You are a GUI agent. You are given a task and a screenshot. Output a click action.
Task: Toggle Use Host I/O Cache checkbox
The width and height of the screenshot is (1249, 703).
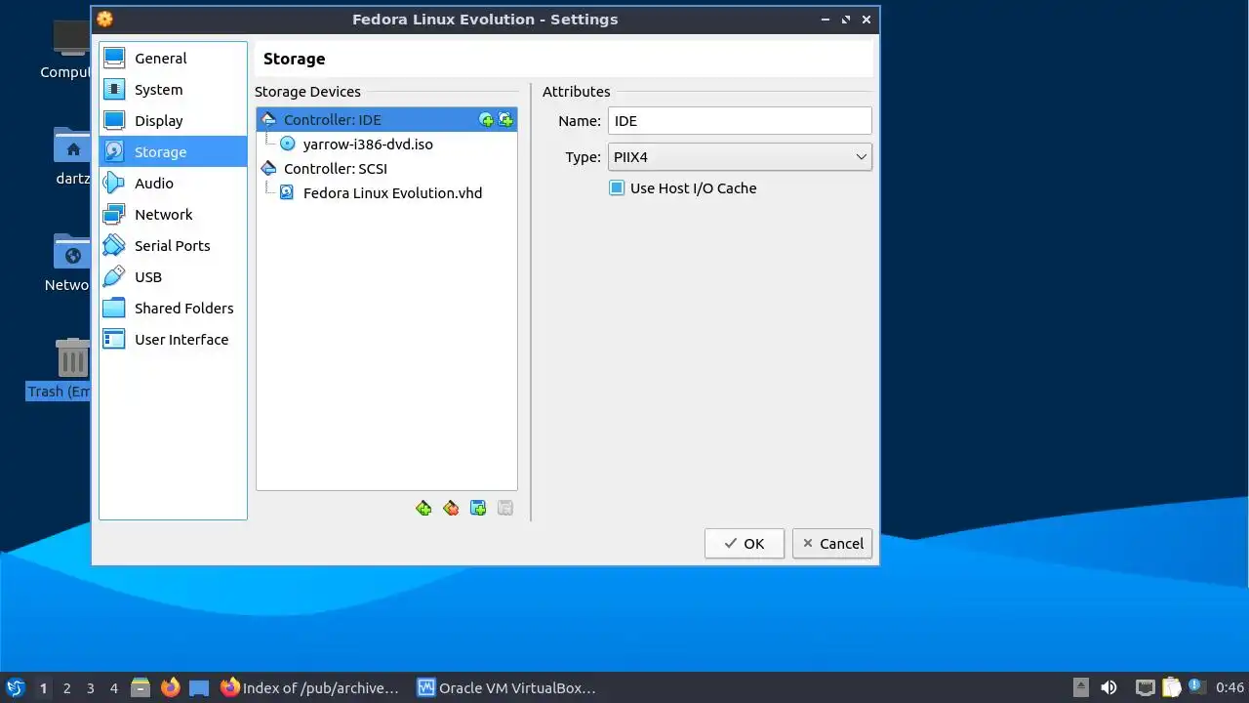click(x=617, y=188)
